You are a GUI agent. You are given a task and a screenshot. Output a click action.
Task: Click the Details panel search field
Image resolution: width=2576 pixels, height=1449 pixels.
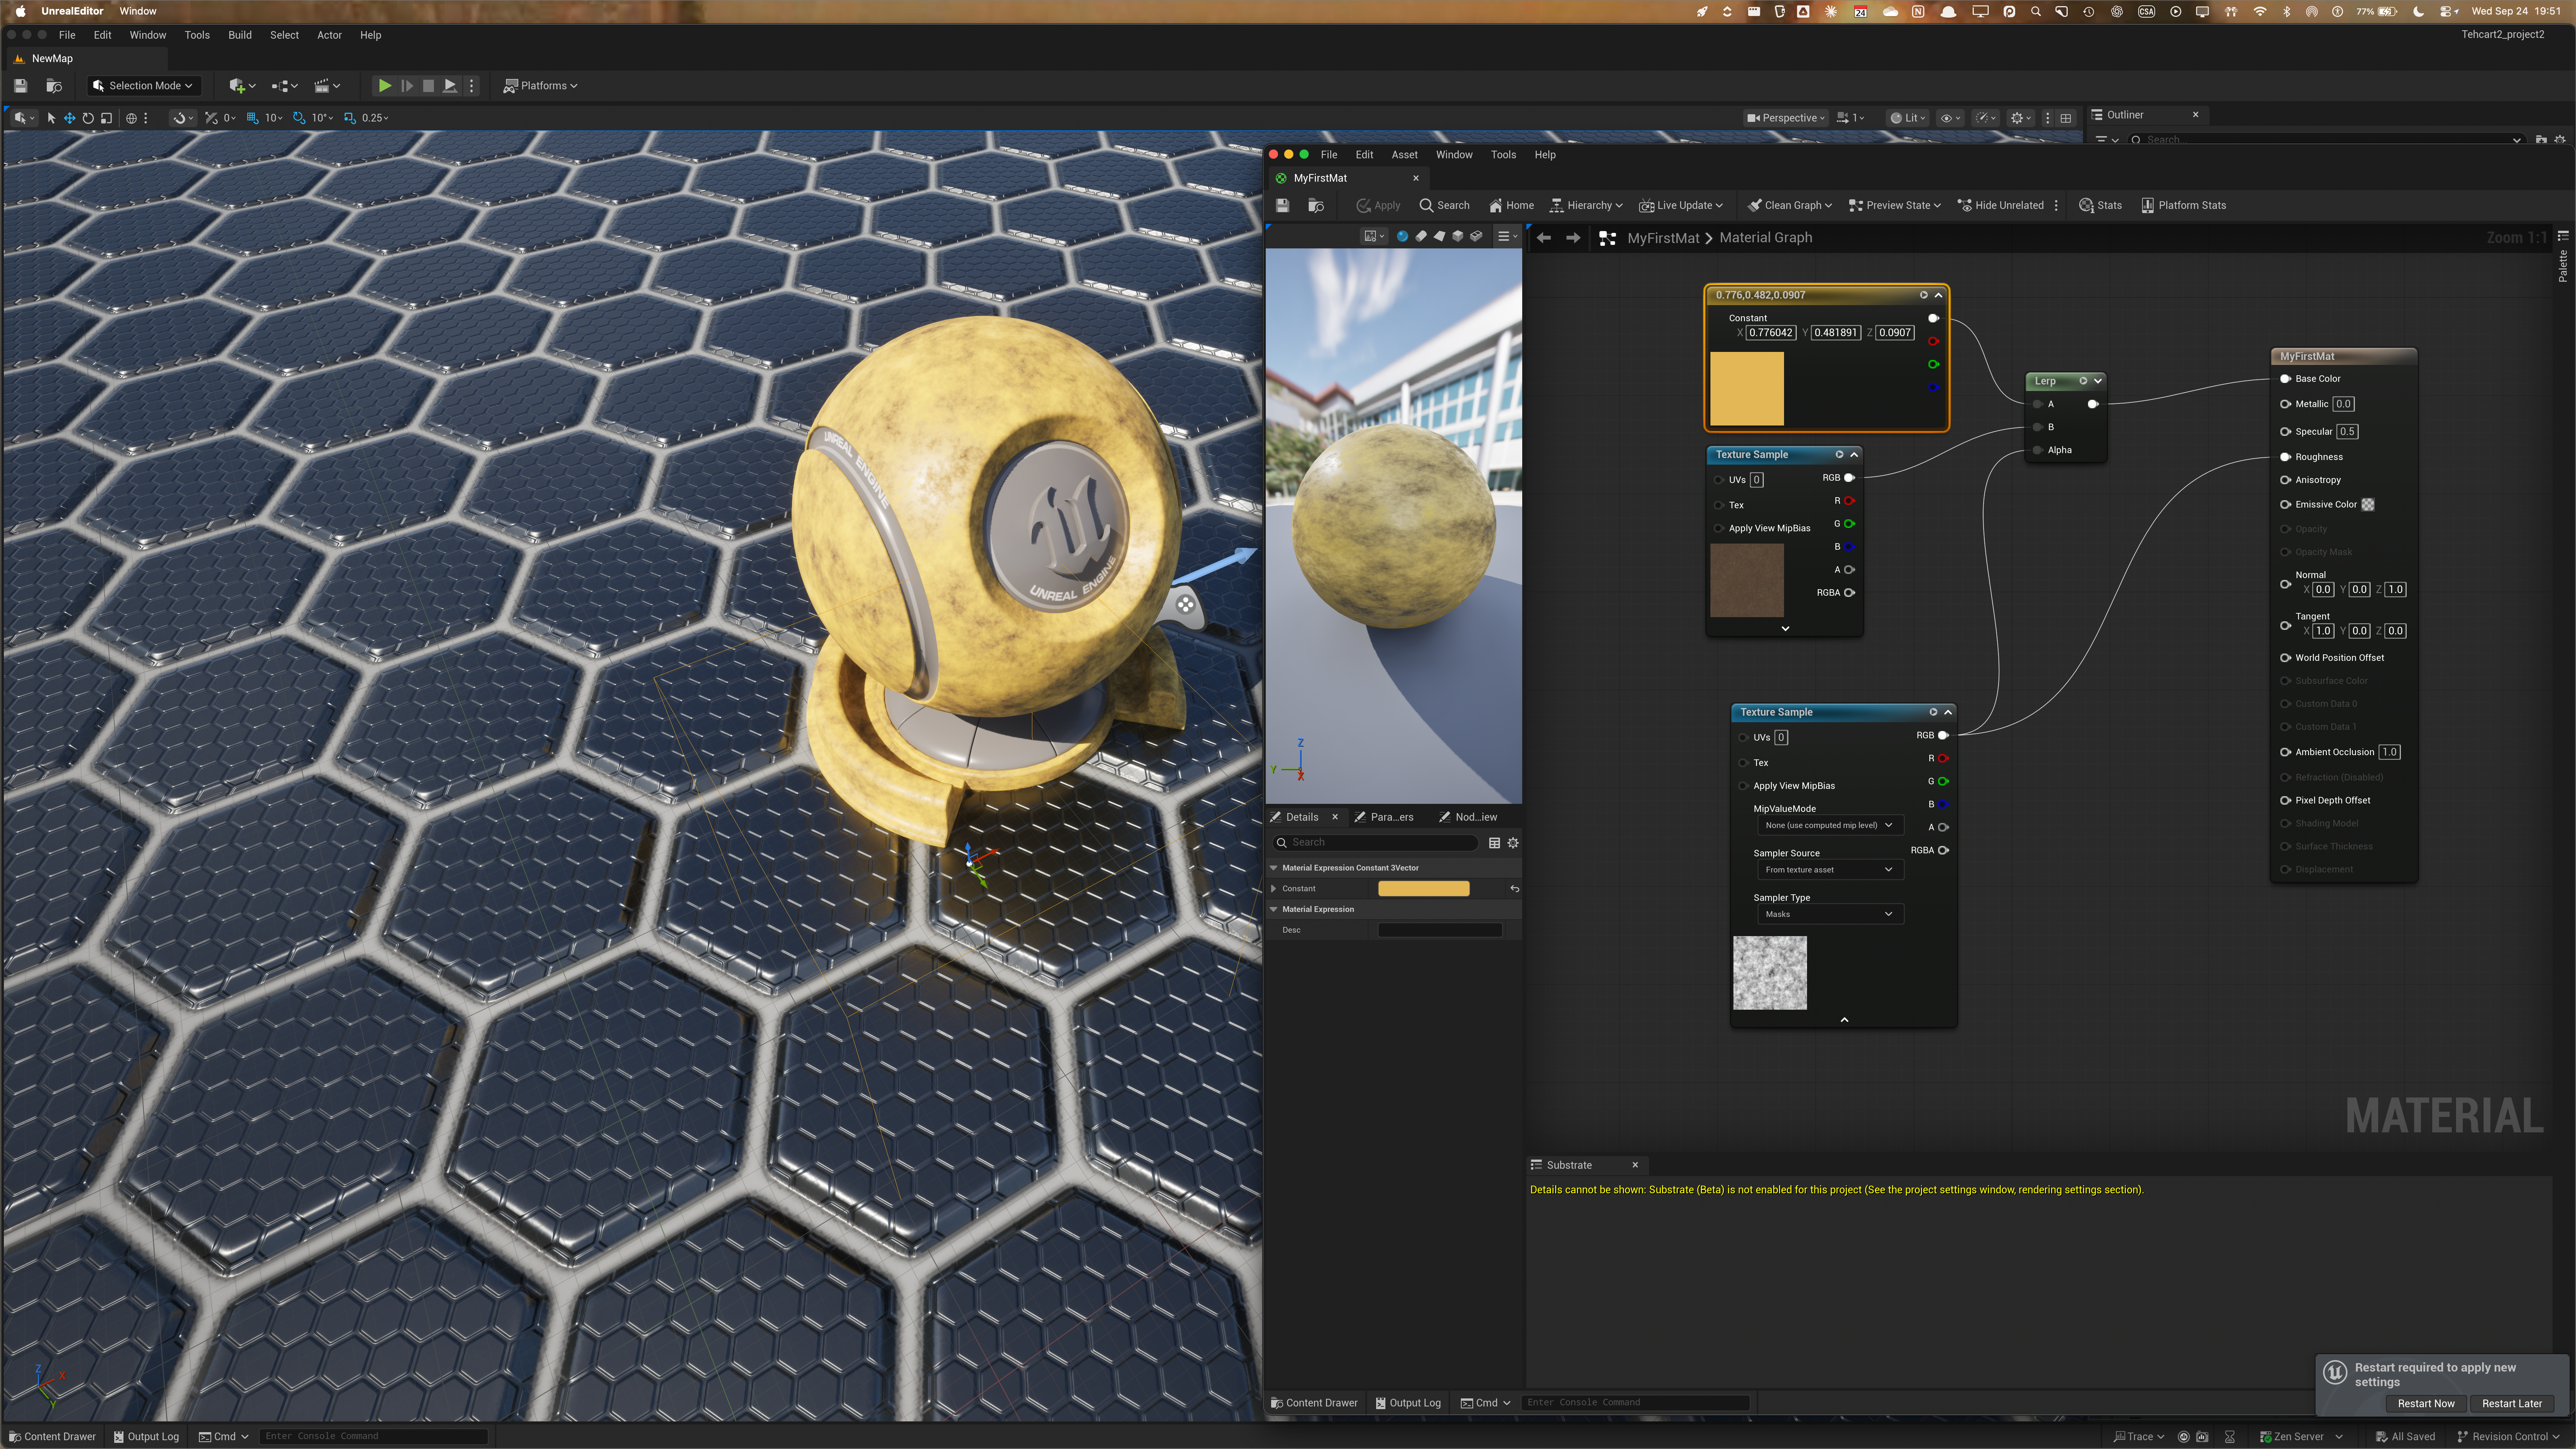pyautogui.click(x=1376, y=843)
